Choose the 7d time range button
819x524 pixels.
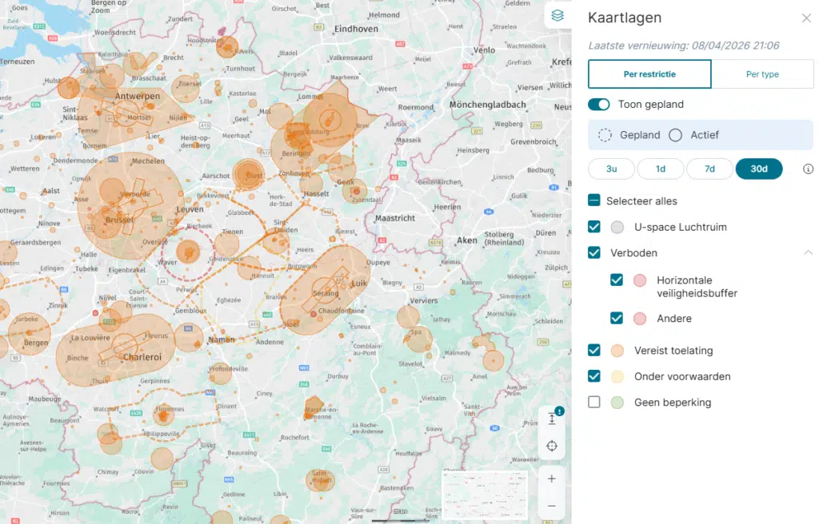coord(709,169)
